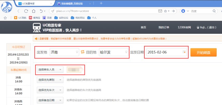Open the 安防论坛 bookmark folder
Image resolution: width=222 pixels, height=105 pixels.
[x=61, y=18]
